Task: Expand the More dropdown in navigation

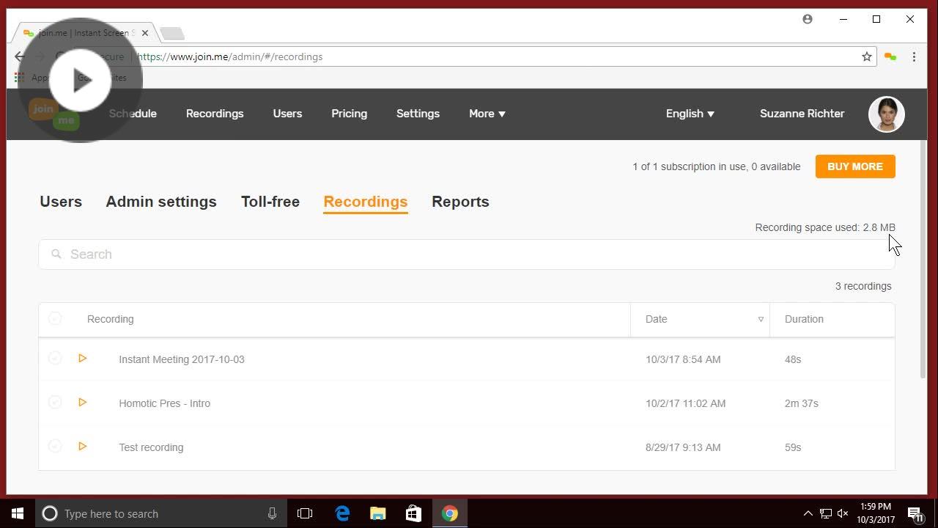Action: (487, 114)
